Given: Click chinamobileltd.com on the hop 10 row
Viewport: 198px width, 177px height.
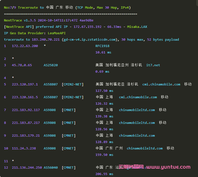Looking at the screenshot, I should pos(145,148).
